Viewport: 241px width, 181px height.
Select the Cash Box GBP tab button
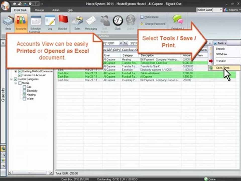pos(111,50)
